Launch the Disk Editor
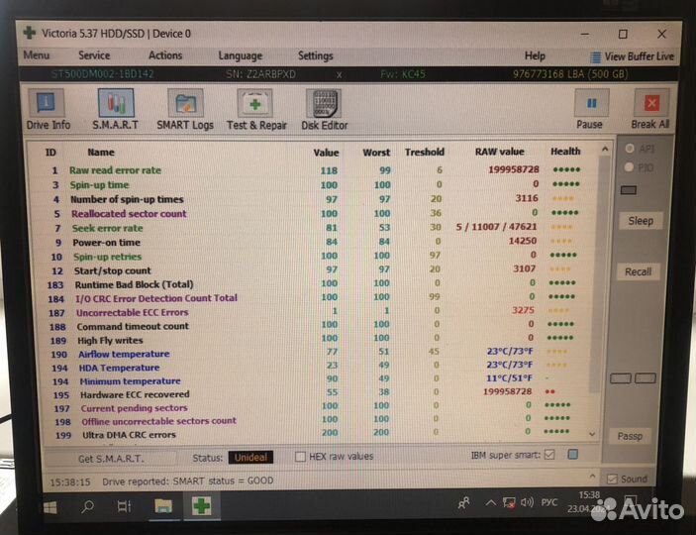 [324, 109]
